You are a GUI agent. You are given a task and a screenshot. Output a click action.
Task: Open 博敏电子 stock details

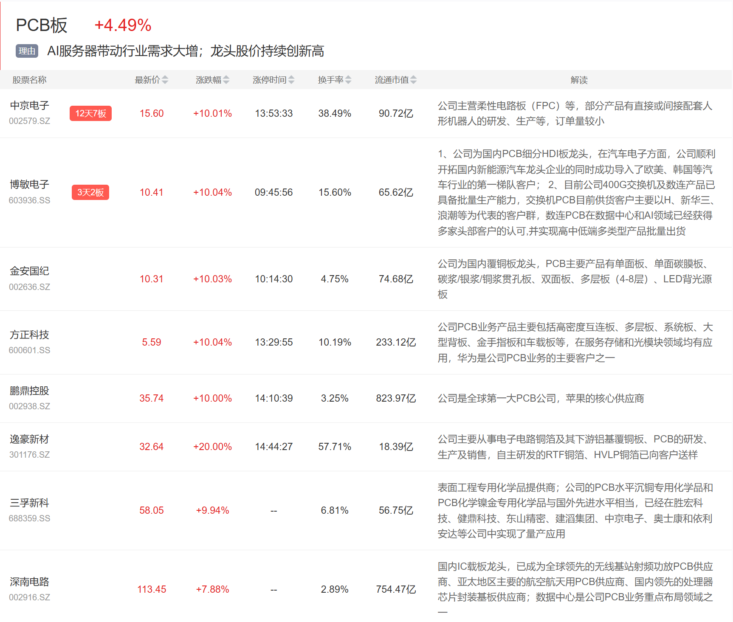(30, 184)
